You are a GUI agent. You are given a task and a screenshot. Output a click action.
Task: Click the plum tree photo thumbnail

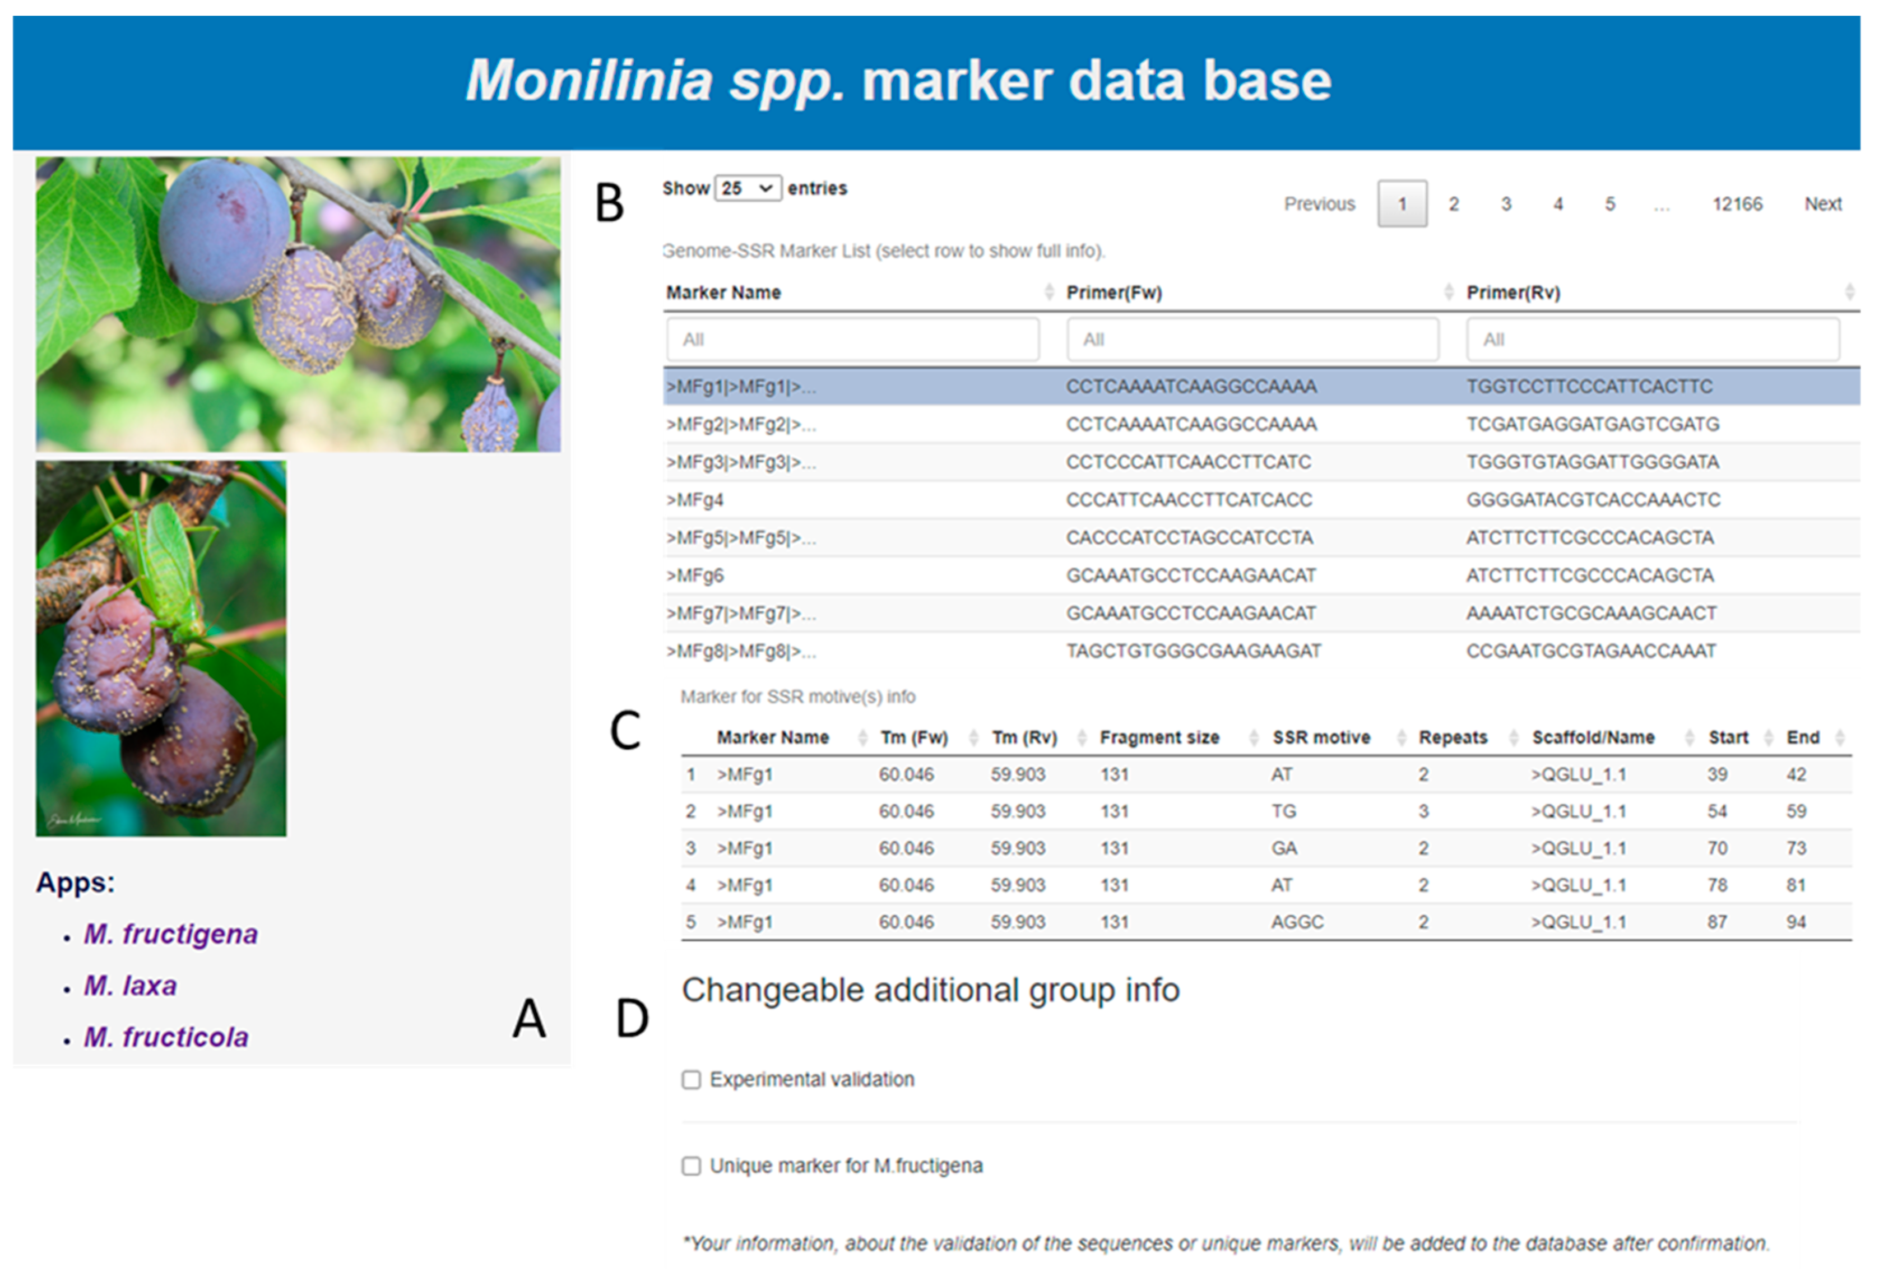298,304
